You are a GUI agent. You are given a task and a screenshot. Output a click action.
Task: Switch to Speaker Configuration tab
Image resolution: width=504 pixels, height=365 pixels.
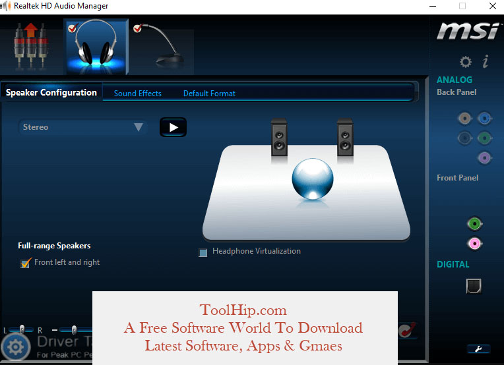(51, 92)
